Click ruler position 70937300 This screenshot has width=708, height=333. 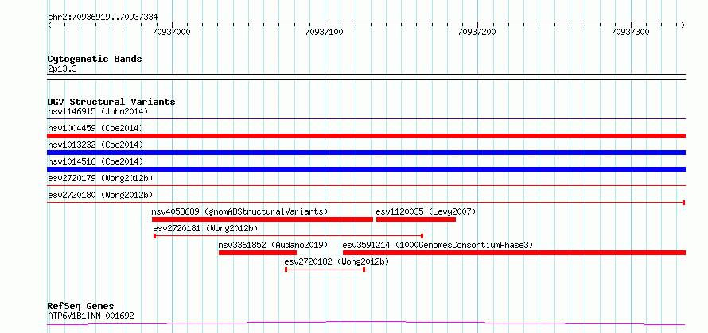point(630,32)
